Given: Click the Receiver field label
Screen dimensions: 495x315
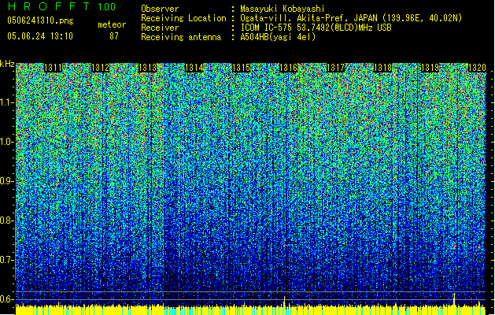Looking at the screenshot, I should click(x=160, y=28).
